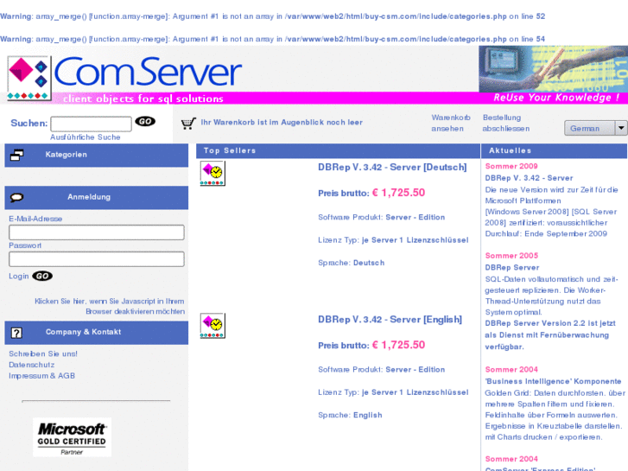Open DBRep V. 3.42 - Server [Deutsch] title
The height and width of the screenshot is (471, 628).
tap(392, 167)
